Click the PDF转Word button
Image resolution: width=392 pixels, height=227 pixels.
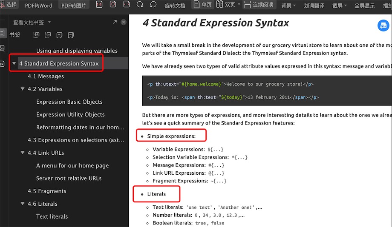coord(38,6)
